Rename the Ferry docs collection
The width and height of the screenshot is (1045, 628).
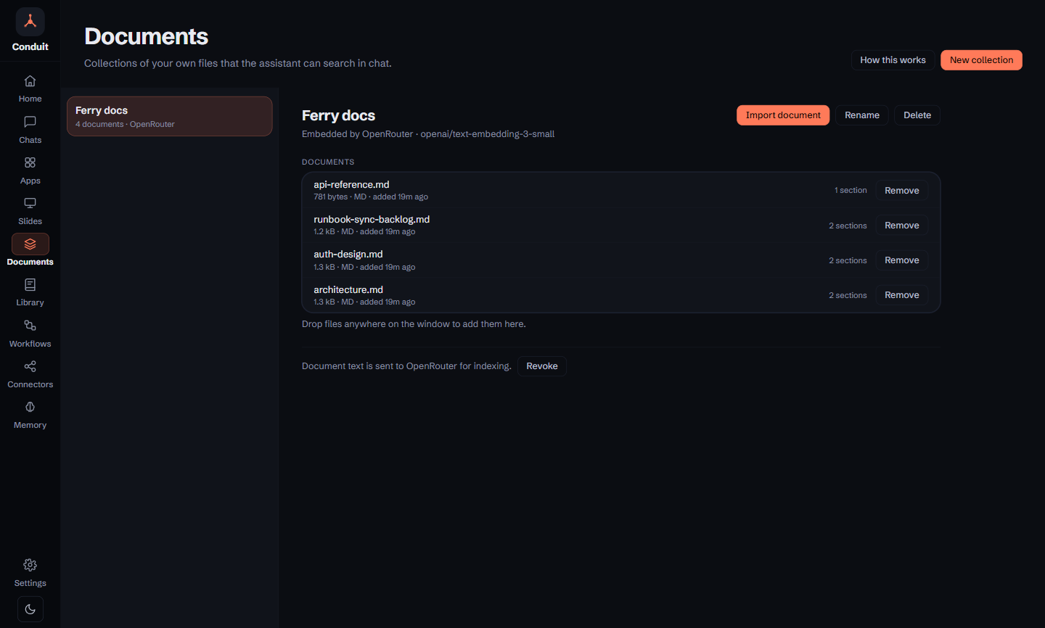[862, 115]
